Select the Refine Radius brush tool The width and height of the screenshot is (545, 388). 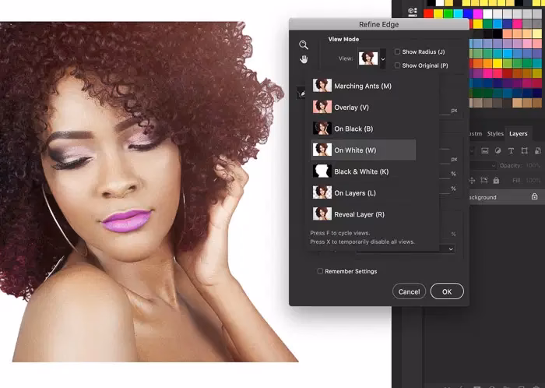click(301, 93)
